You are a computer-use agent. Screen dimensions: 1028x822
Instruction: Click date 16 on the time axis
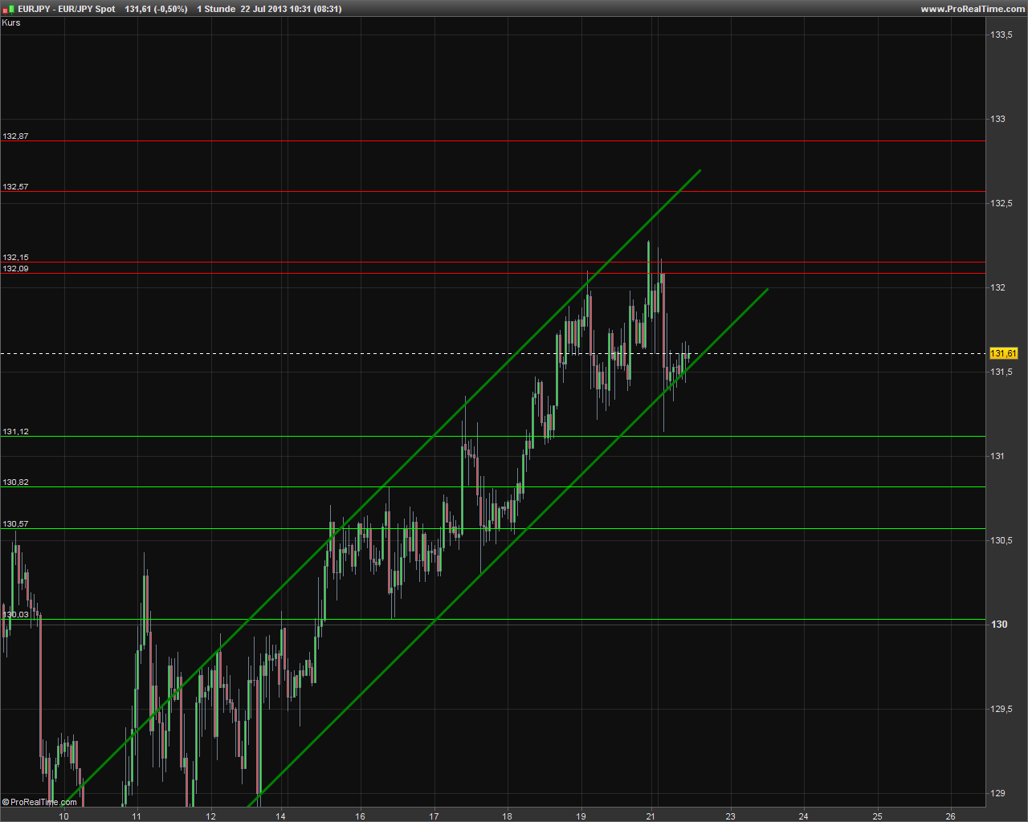tap(361, 816)
